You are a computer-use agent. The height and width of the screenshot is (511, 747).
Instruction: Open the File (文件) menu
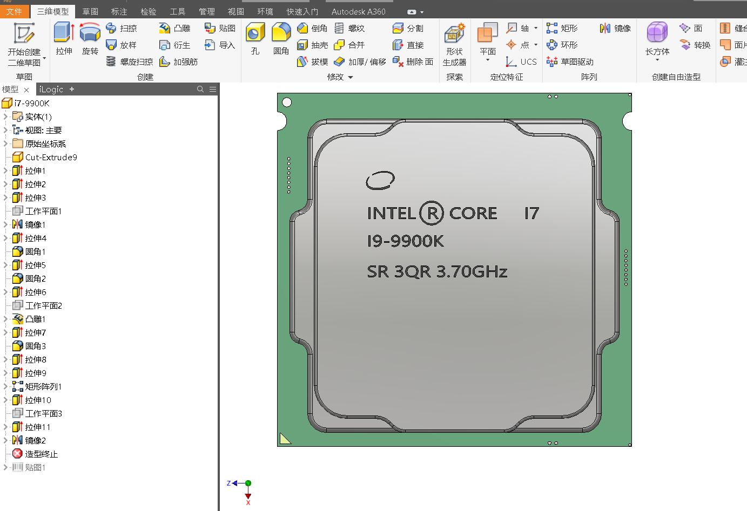click(x=15, y=11)
